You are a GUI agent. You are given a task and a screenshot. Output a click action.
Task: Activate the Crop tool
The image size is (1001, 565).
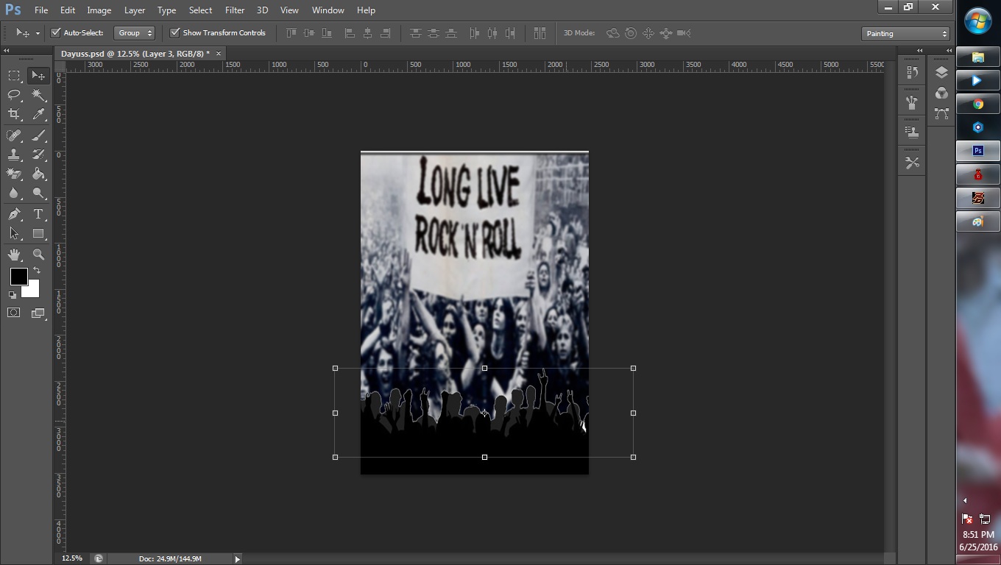click(x=14, y=114)
